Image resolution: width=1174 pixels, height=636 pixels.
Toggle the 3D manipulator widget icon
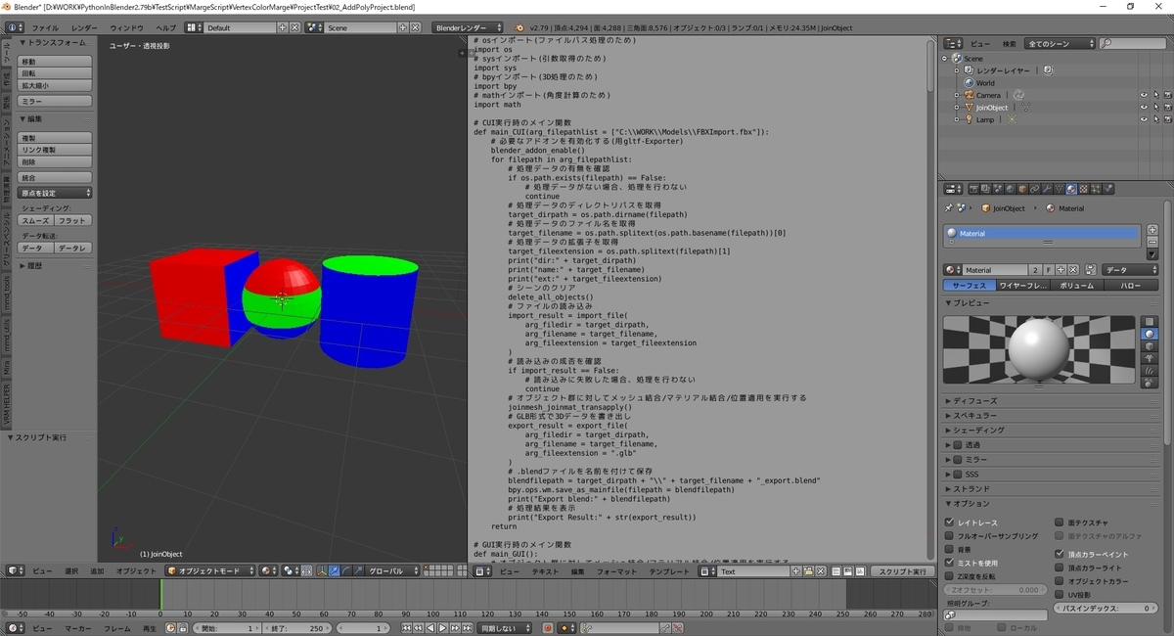tap(322, 570)
